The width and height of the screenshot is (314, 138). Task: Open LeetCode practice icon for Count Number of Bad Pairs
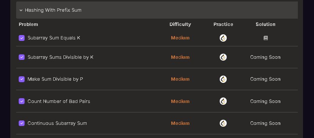click(223, 101)
